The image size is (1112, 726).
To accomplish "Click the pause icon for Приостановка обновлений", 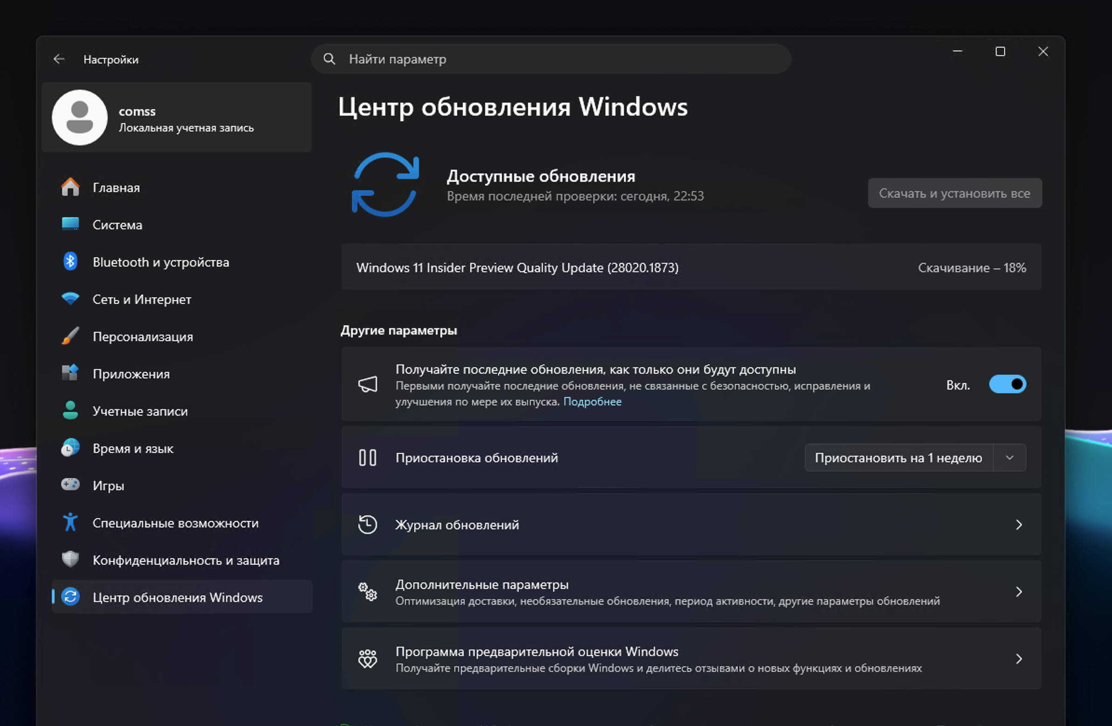I will click(x=368, y=458).
